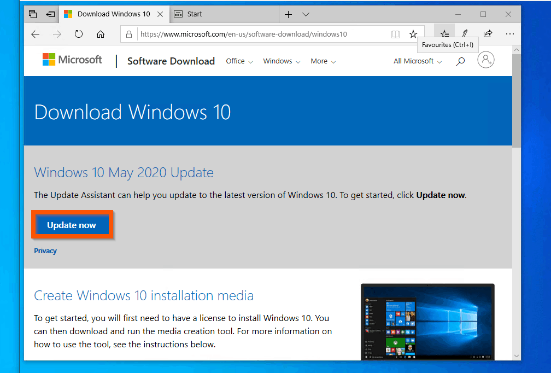Viewport: 551px width, 373px height.
Task: Expand the Windows menu
Action: pos(282,61)
